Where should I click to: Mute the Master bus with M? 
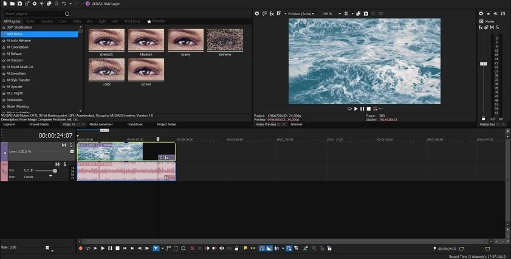click(x=492, y=27)
